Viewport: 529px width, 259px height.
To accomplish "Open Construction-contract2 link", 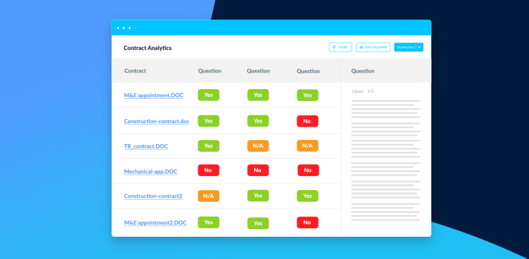I will [x=153, y=196].
